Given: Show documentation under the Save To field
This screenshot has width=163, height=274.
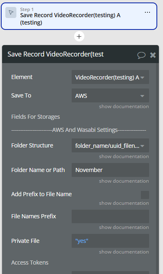Looking at the screenshot, I should tap(124, 106).
